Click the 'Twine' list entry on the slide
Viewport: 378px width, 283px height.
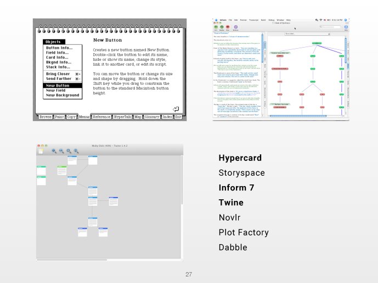click(231, 203)
